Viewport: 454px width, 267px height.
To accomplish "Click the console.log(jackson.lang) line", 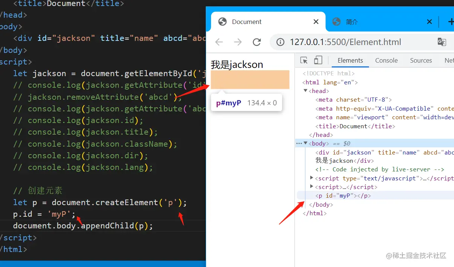I will tap(83, 167).
